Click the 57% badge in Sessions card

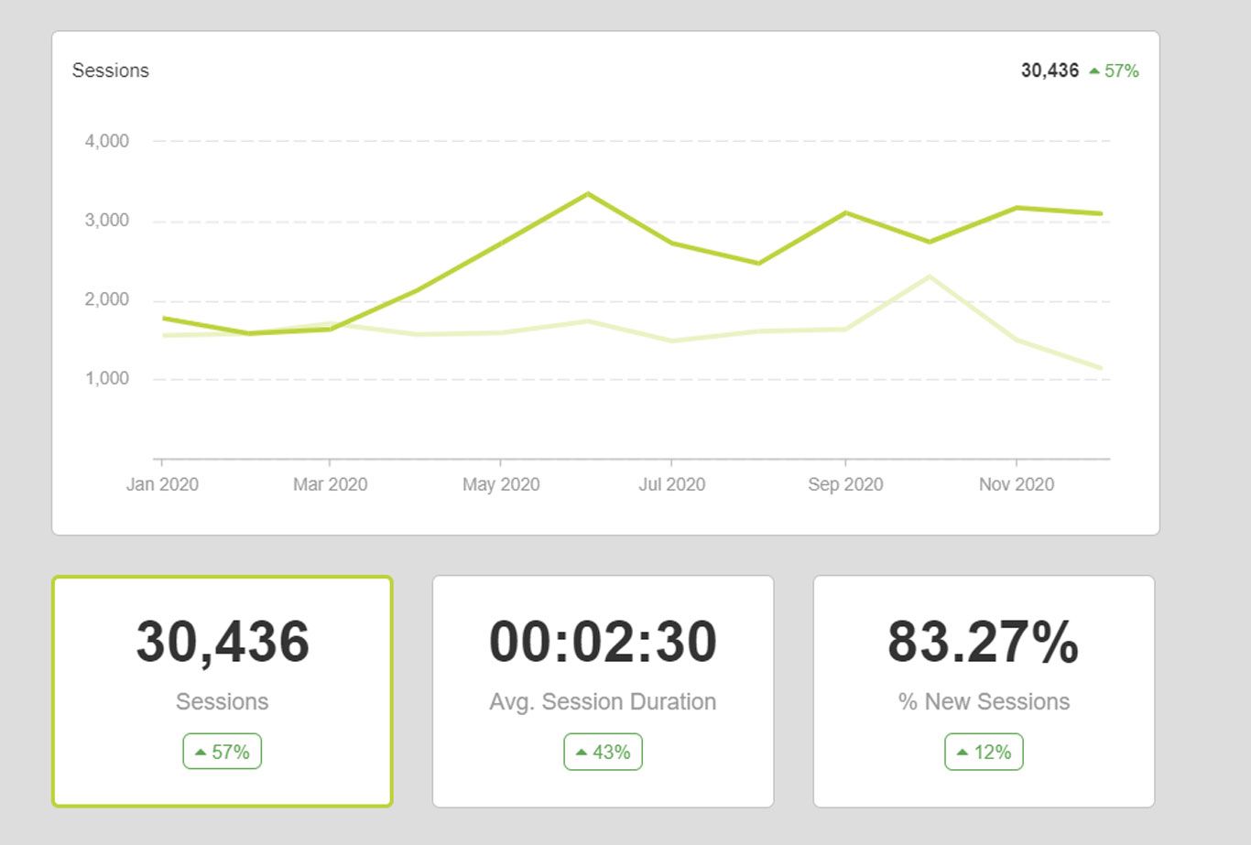point(223,752)
